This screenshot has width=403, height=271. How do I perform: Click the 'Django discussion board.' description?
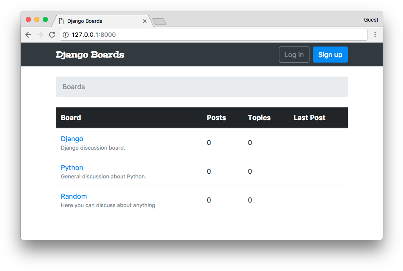(x=93, y=148)
